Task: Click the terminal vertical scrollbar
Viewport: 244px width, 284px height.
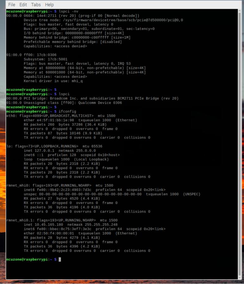Action: [x=240, y=144]
